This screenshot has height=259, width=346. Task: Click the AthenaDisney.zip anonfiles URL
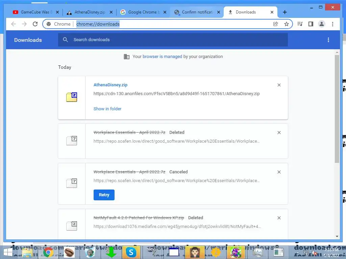tap(176, 94)
